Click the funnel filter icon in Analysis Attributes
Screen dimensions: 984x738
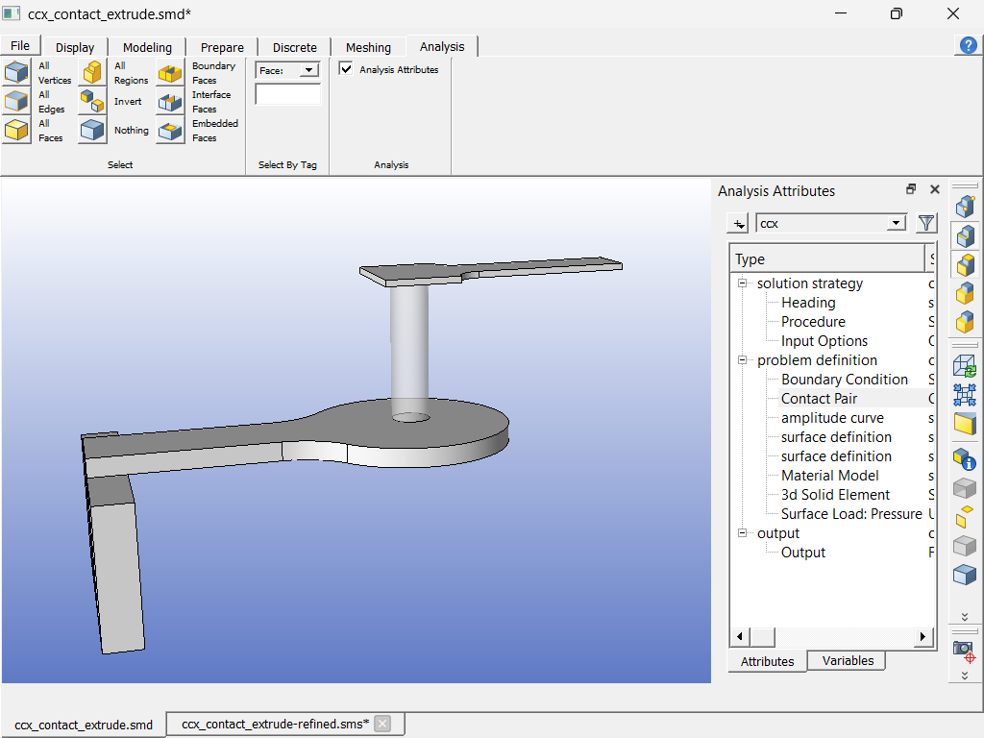click(926, 223)
